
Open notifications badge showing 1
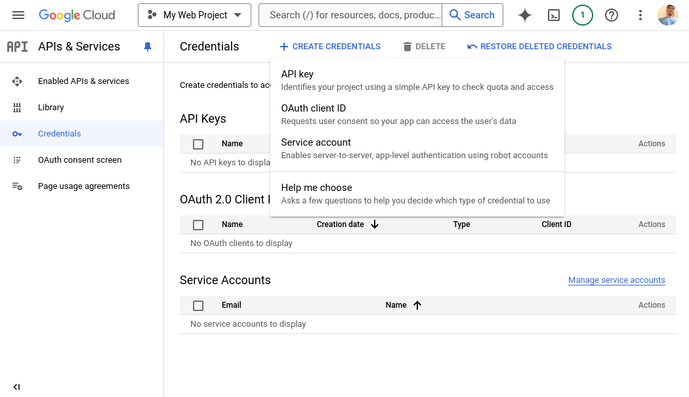(x=583, y=15)
